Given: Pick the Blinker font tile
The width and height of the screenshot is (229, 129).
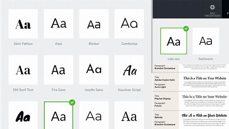Looking at the screenshot, I should (x=94, y=24).
